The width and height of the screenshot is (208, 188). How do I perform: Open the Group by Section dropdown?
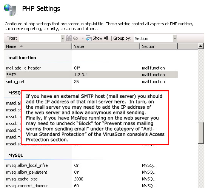pyautogui.click(x=155, y=39)
